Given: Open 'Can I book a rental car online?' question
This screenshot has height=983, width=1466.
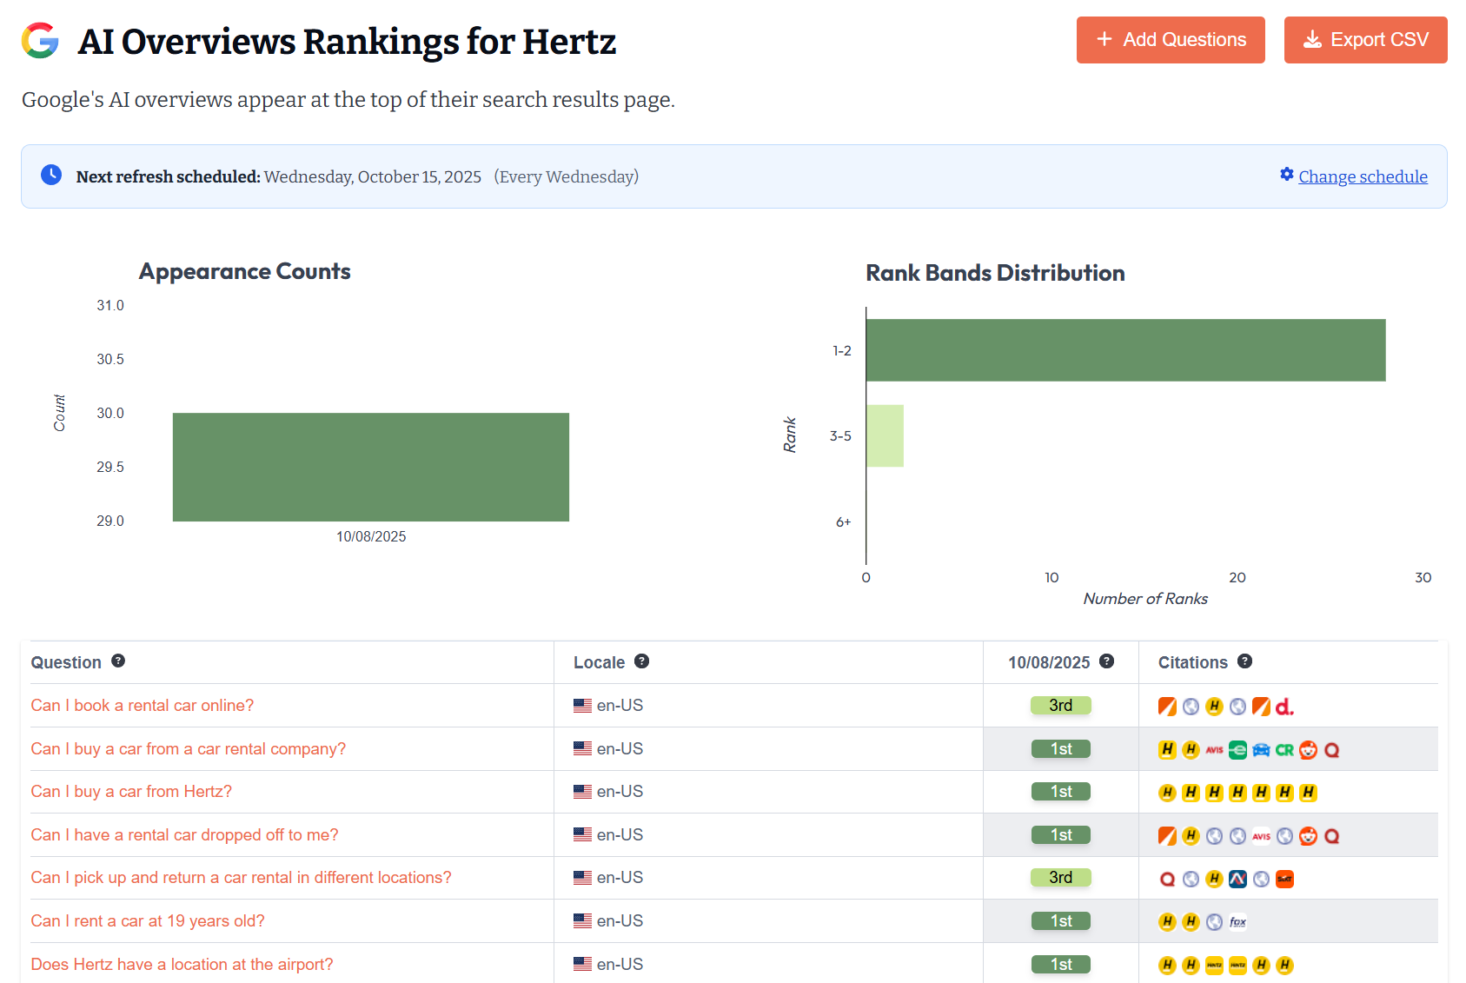Looking at the screenshot, I should (143, 706).
